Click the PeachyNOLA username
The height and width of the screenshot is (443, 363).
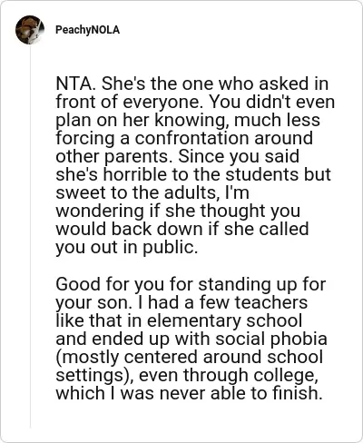[88, 30]
